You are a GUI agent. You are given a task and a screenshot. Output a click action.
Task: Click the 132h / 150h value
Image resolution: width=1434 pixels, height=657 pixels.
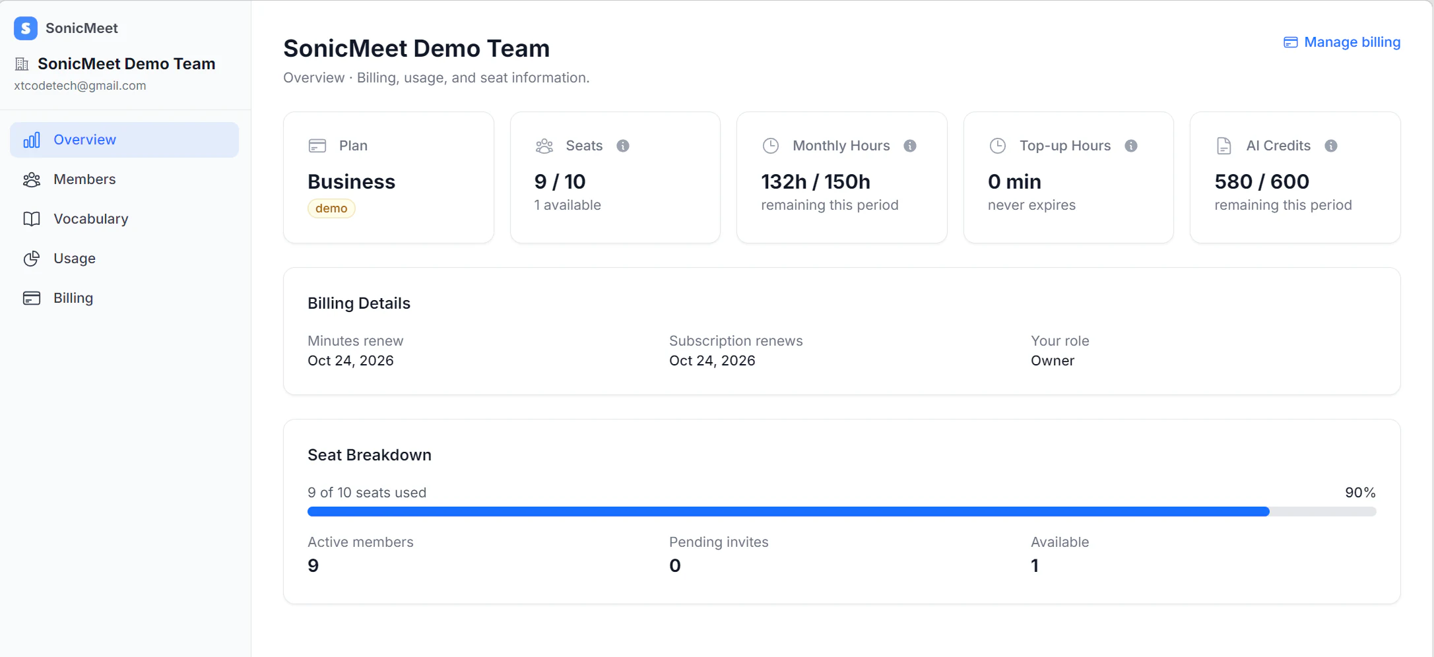point(816,181)
